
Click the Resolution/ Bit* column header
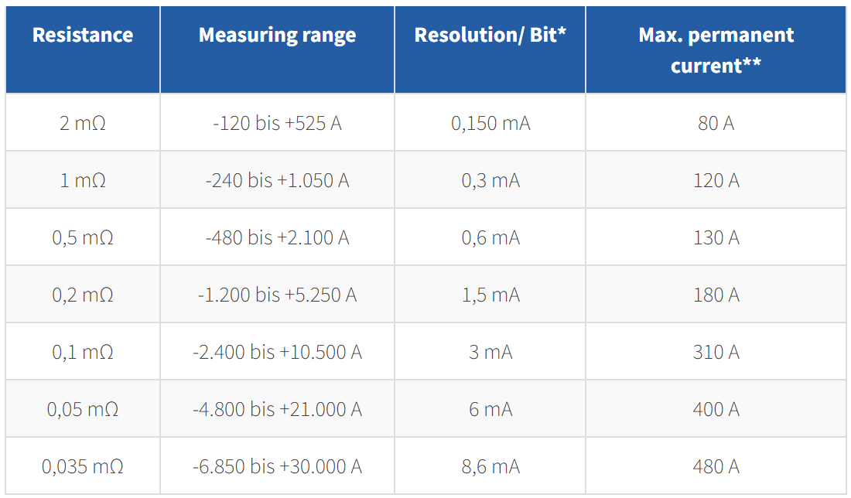490,49
